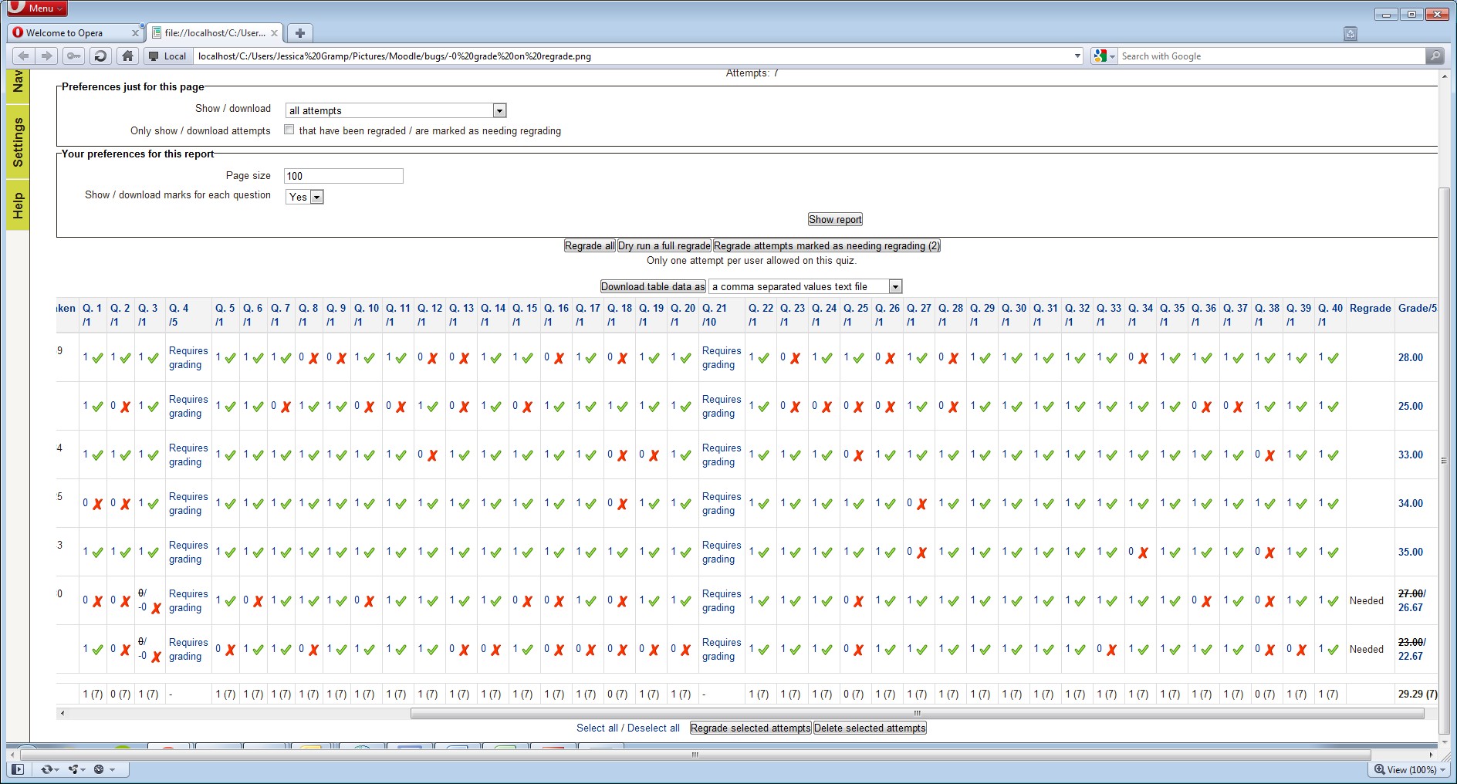
Task: Click Delete selected attempts button
Action: (870, 728)
